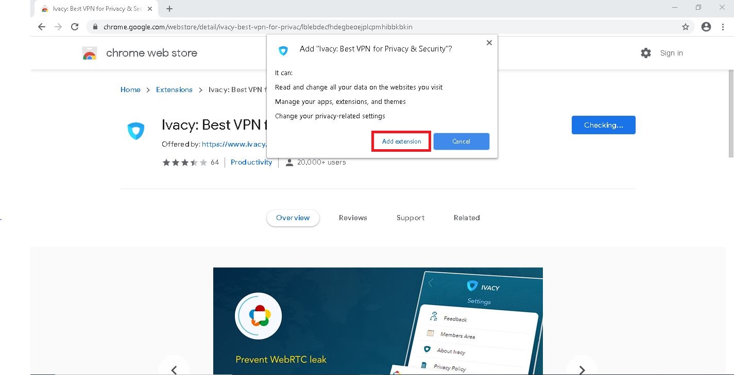Close the add-extension dialog with X

[x=489, y=43]
